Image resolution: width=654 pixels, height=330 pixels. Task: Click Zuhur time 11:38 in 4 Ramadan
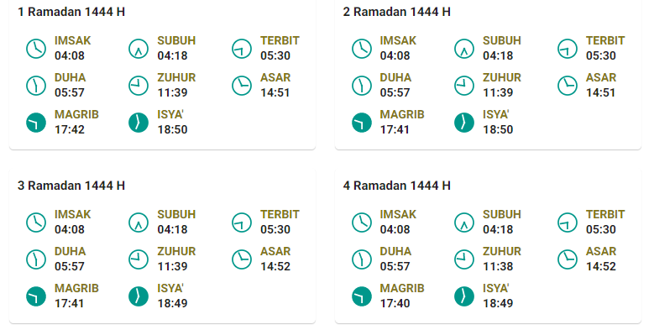(x=498, y=266)
